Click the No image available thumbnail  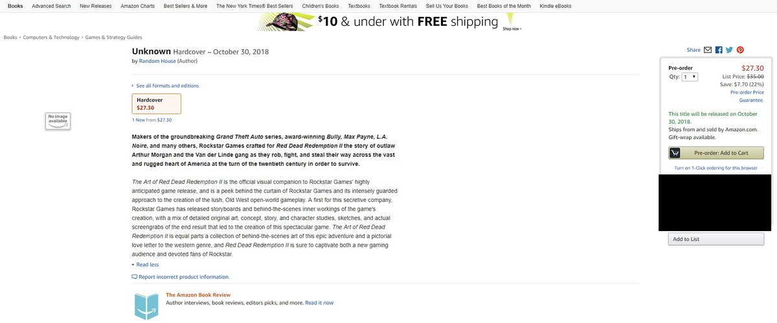click(x=58, y=120)
